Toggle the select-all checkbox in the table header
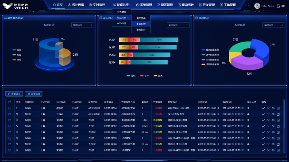This screenshot has width=289, height=162. pos(10,102)
